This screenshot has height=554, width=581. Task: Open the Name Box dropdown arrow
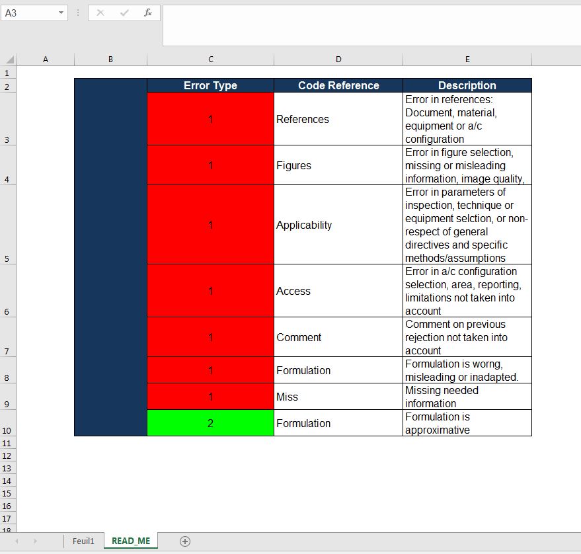point(61,13)
